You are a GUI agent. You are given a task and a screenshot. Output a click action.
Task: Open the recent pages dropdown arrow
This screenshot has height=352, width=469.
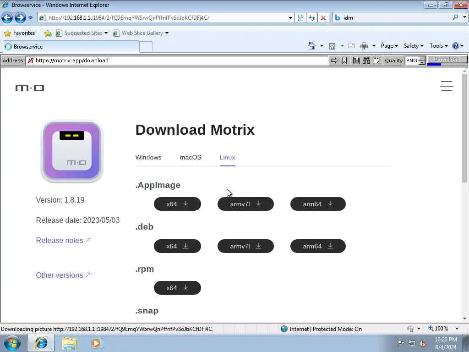(31, 18)
